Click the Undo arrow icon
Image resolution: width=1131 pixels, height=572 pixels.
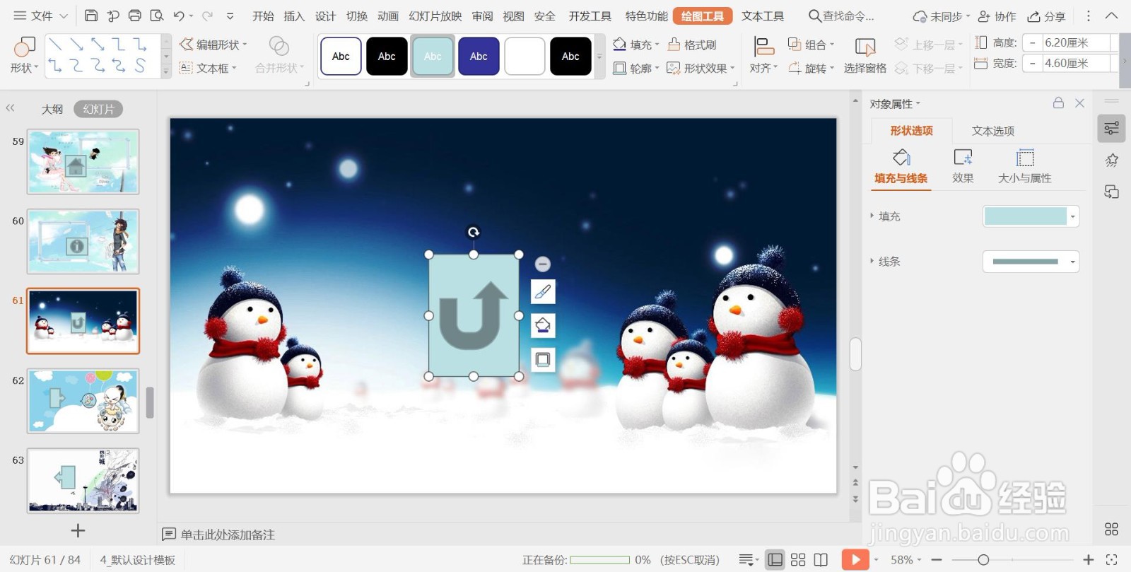coord(179,16)
